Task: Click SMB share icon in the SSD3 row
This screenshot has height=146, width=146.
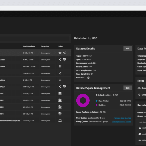Action: tap(60, 107)
